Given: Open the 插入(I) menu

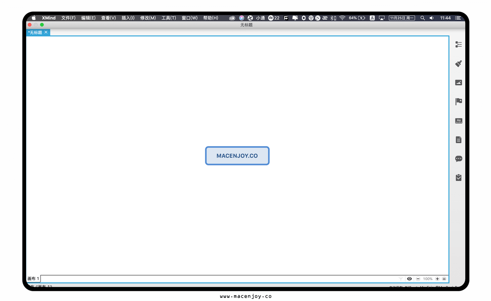Looking at the screenshot, I should [x=128, y=18].
